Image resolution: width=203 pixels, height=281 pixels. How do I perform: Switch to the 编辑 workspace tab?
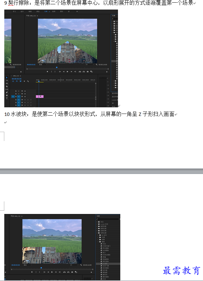click(x=30, y=12)
